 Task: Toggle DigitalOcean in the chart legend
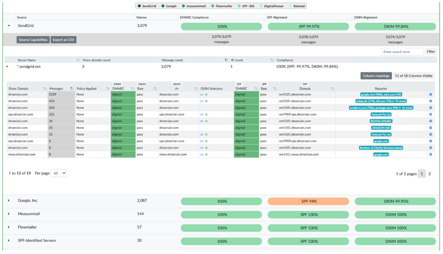pos(272,6)
